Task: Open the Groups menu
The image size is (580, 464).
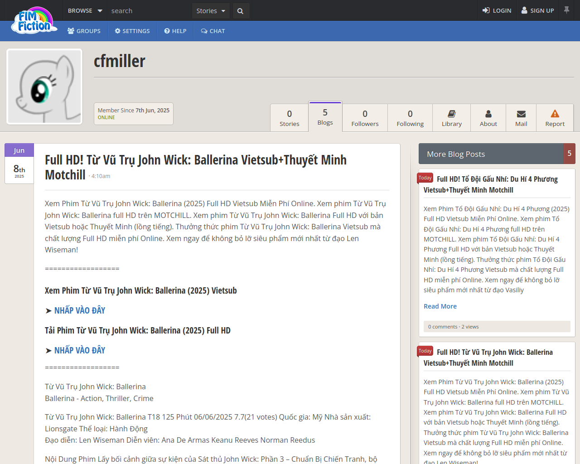Action: click(x=84, y=31)
